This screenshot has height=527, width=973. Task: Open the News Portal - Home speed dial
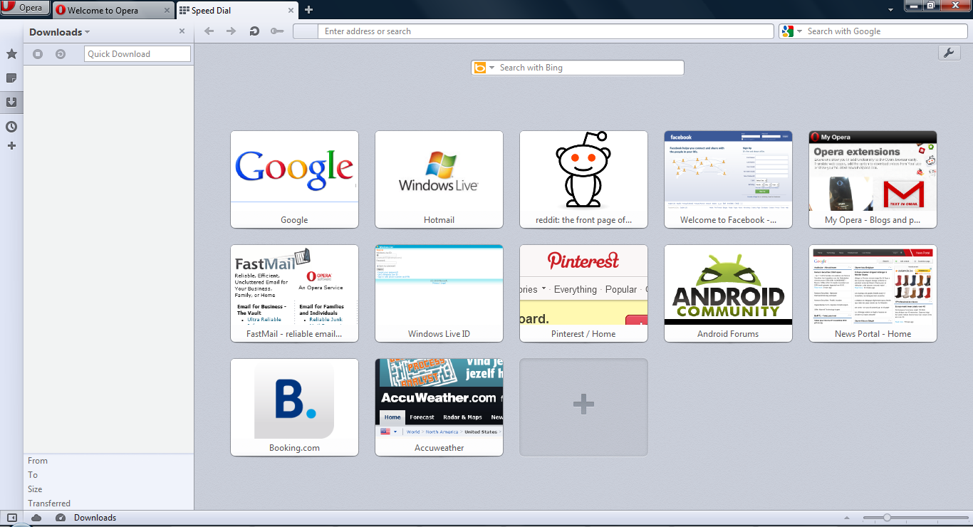tap(873, 293)
